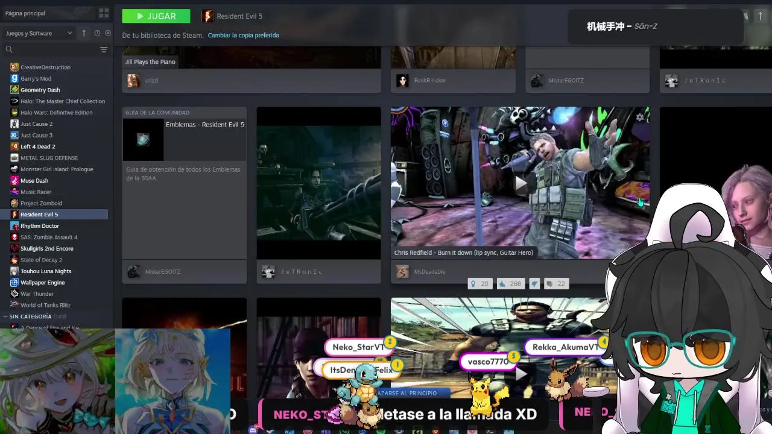Image resolution: width=772 pixels, height=434 pixels.
Task: Click the Left 4 Dead 2 icon
Action: coord(14,146)
